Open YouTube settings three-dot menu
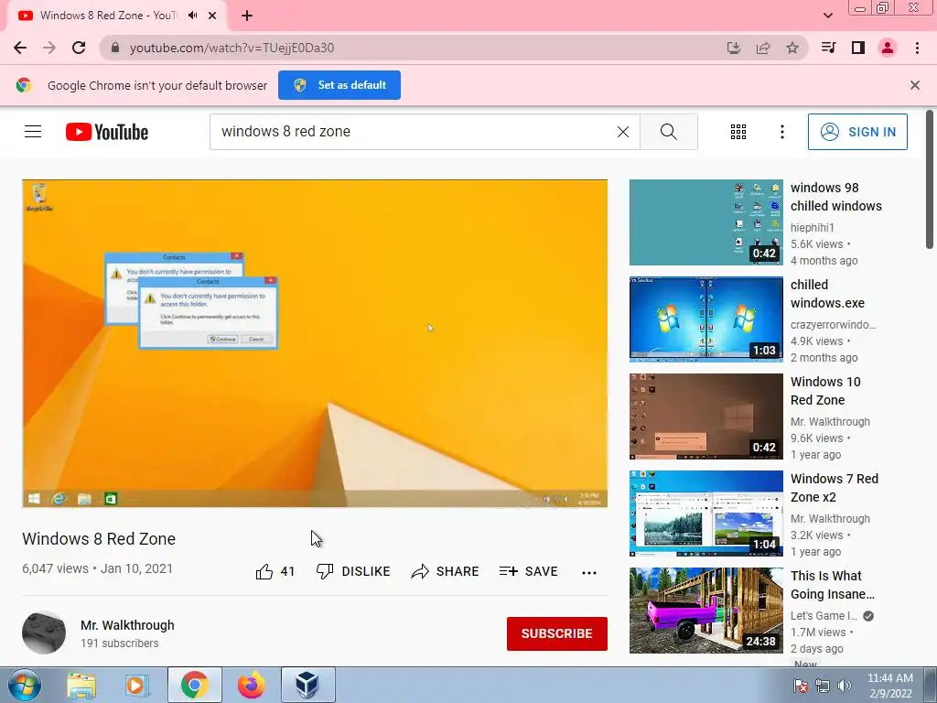 point(782,132)
